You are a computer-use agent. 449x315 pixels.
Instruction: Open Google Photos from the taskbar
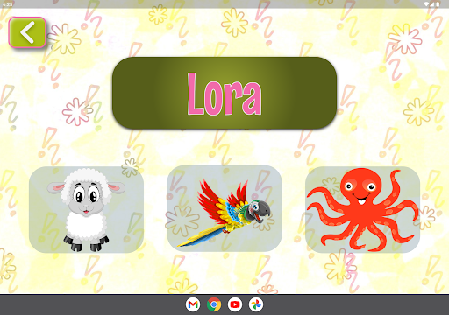(x=256, y=304)
